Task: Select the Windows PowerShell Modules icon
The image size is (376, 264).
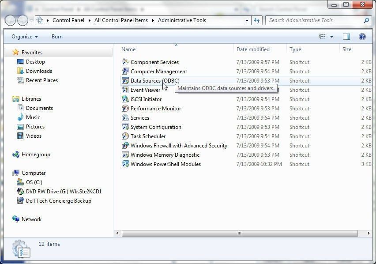Action: click(x=125, y=164)
